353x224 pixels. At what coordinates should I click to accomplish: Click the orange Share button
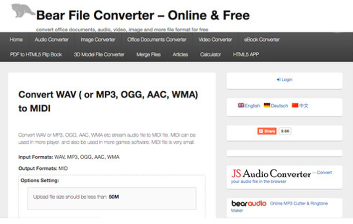tap(267, 131)
